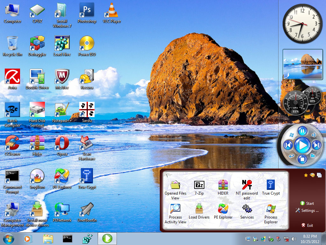Select Install more device drivers icon
Viewport: 326px width, 245px height.
(x=37, y=214)
